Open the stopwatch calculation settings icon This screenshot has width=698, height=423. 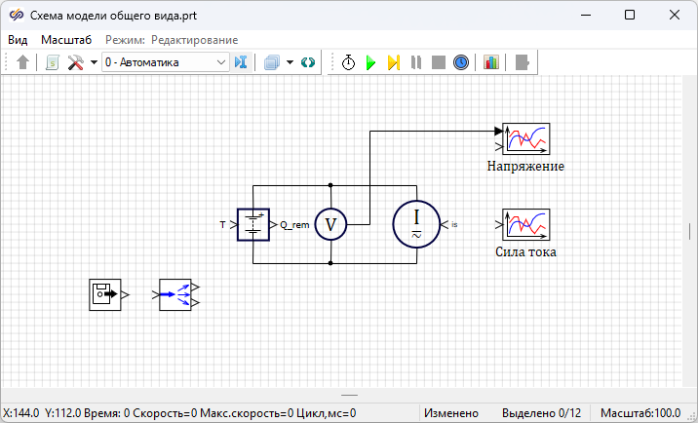coord(349,62)
